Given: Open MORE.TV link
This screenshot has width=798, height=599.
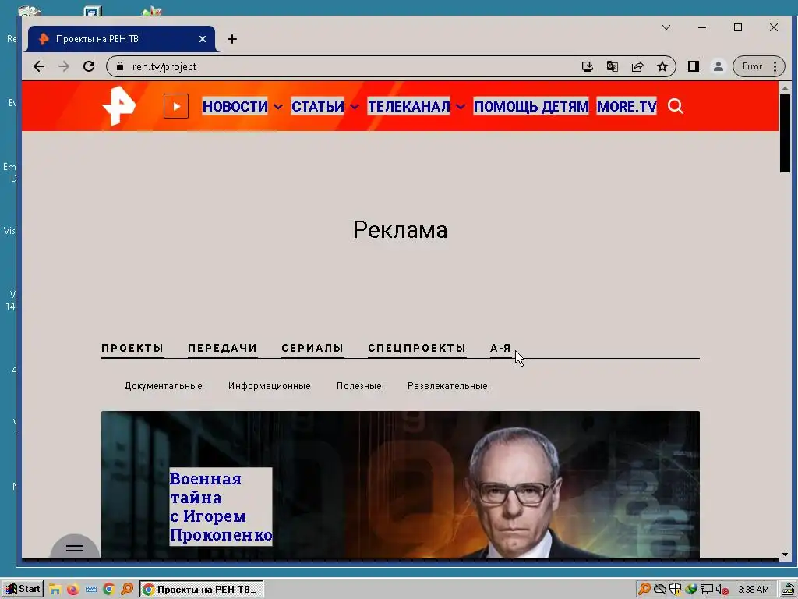Looking at the screenshot, I should pyautogui.click(x=627, y=106).
